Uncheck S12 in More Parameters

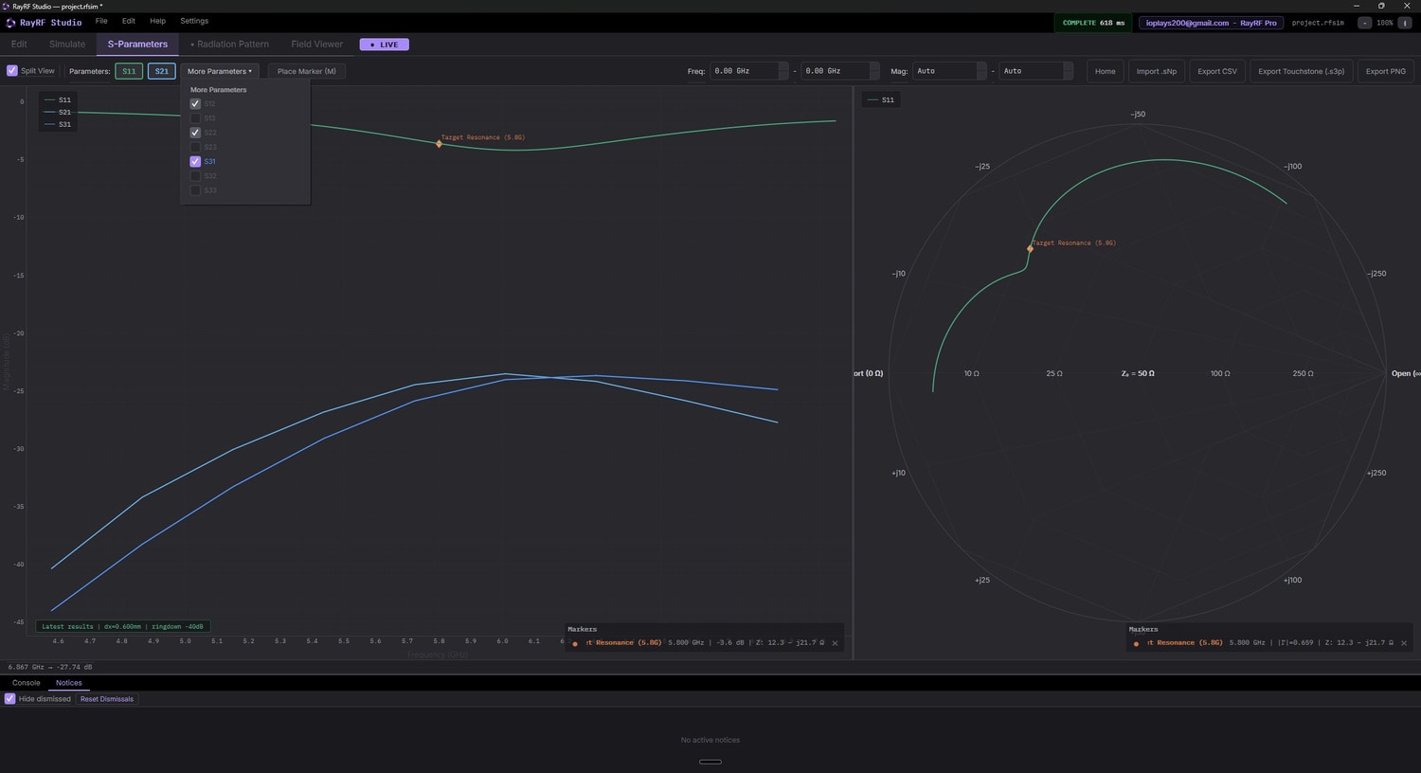pyautogui.click(x=195, y=104)
